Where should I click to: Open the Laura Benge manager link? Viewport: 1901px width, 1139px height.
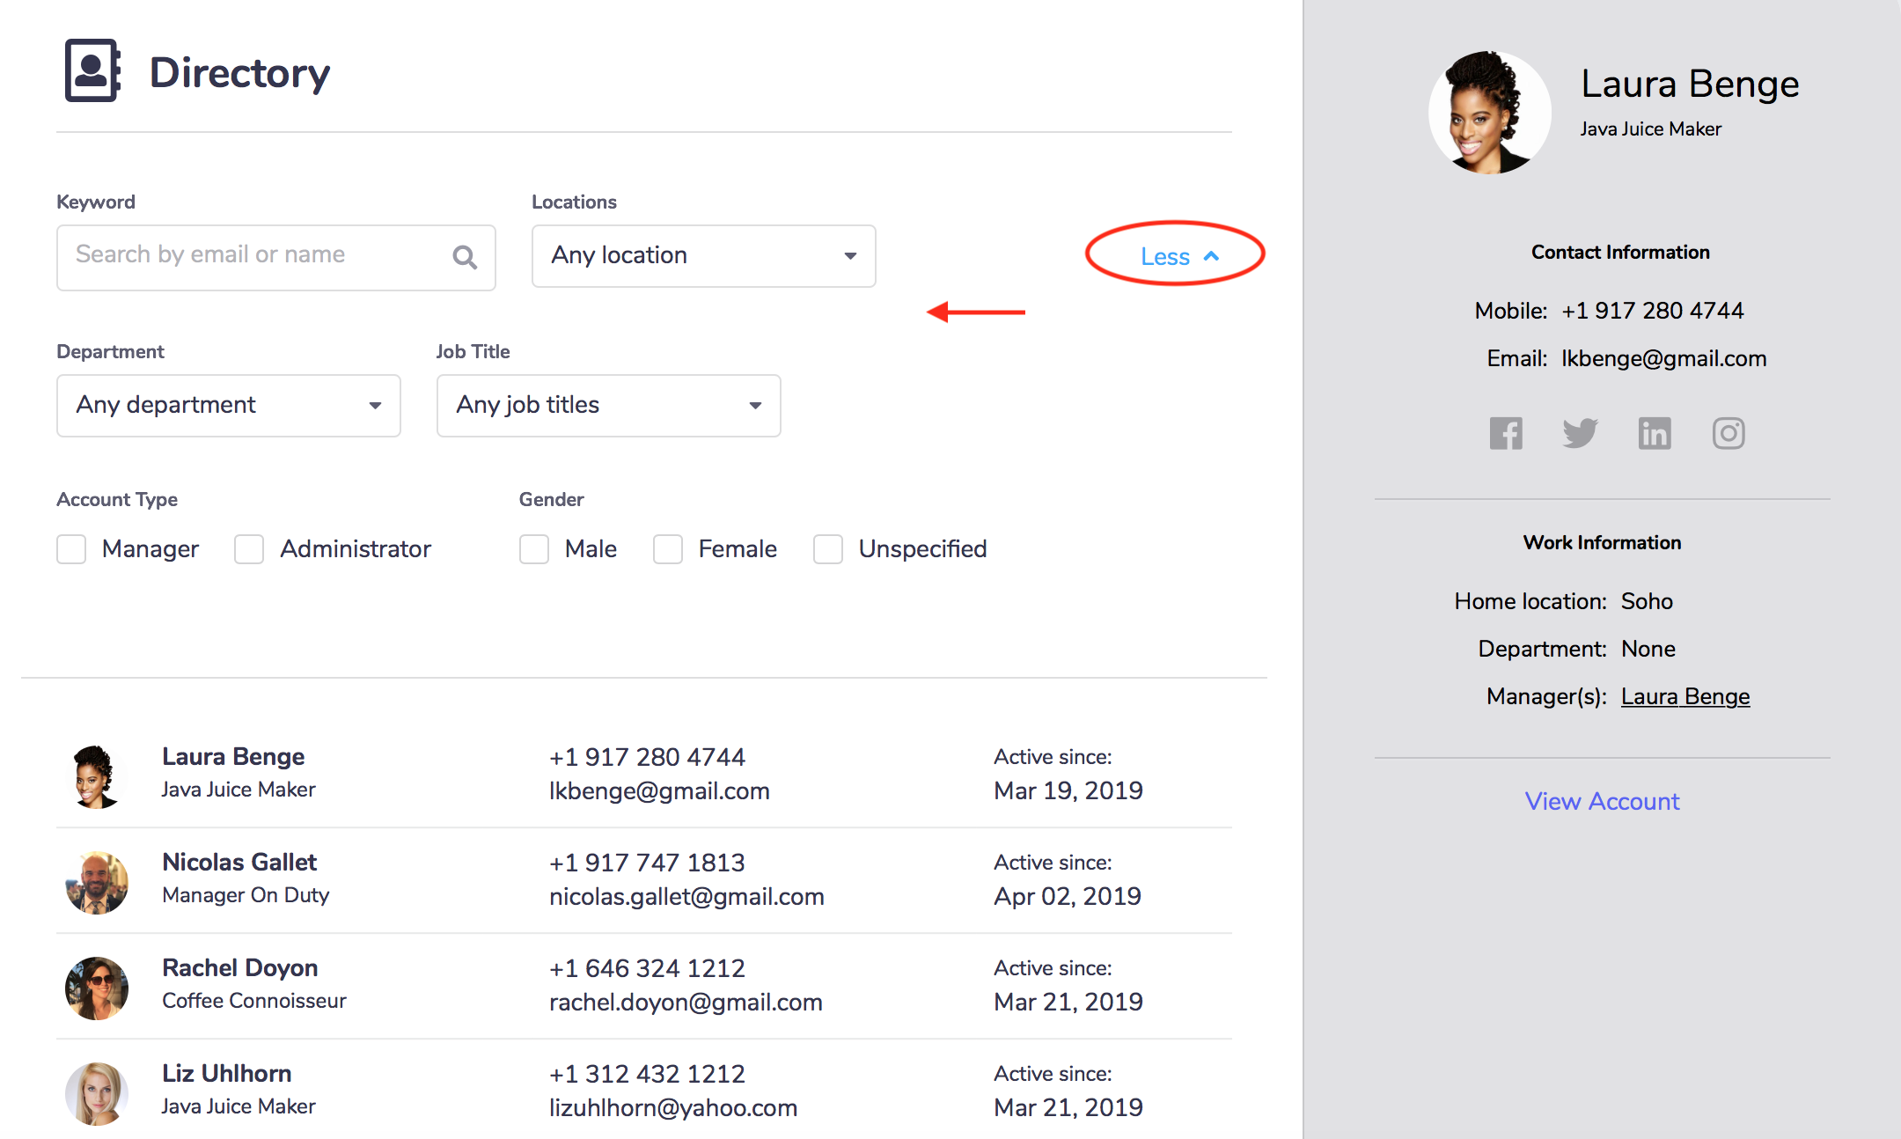1684,696
